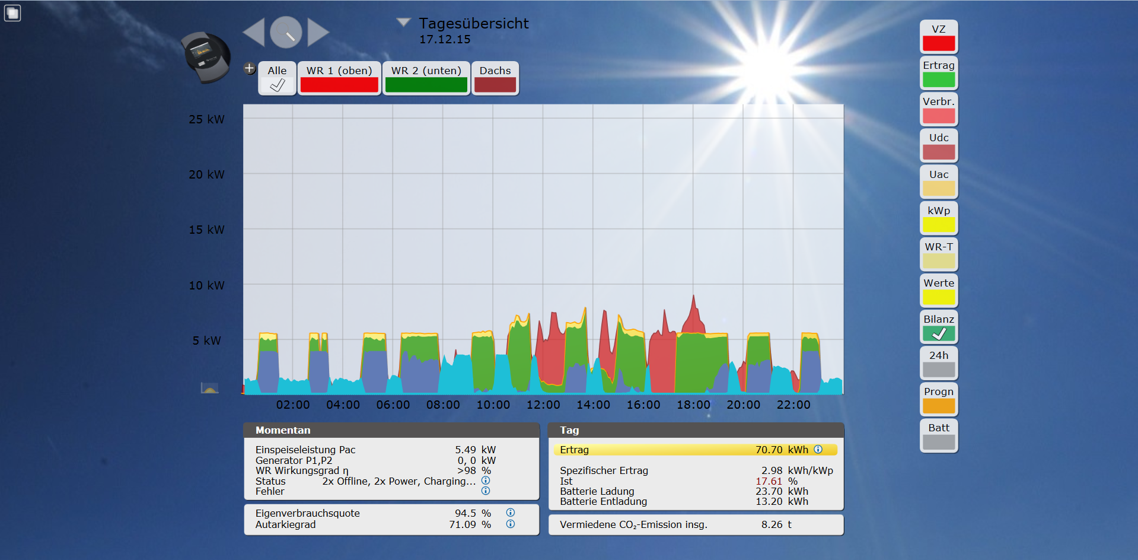Go to the next day arrow
The image size is (1138, 560).
[x=317, y=32]
